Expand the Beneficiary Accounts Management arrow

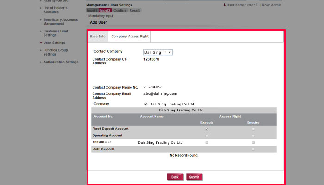(41, 20)
